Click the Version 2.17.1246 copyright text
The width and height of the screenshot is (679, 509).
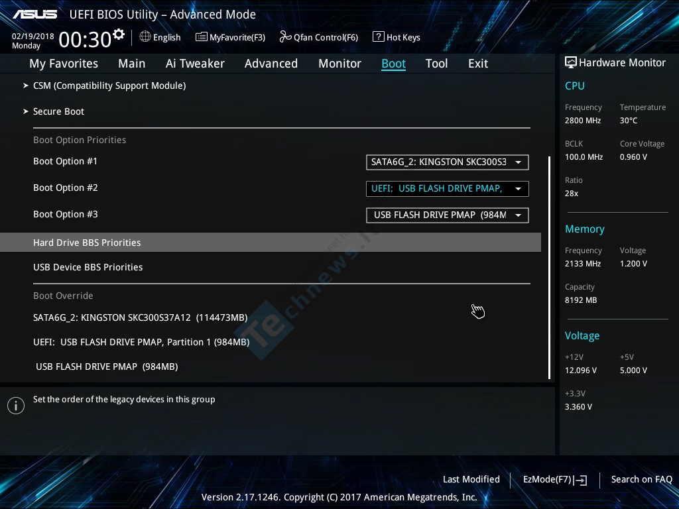(339, 497)
